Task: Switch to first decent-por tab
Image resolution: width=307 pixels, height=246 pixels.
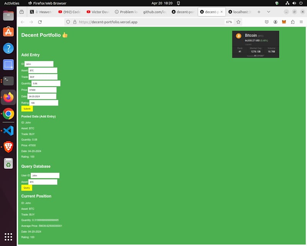Action: coord(183,12)
